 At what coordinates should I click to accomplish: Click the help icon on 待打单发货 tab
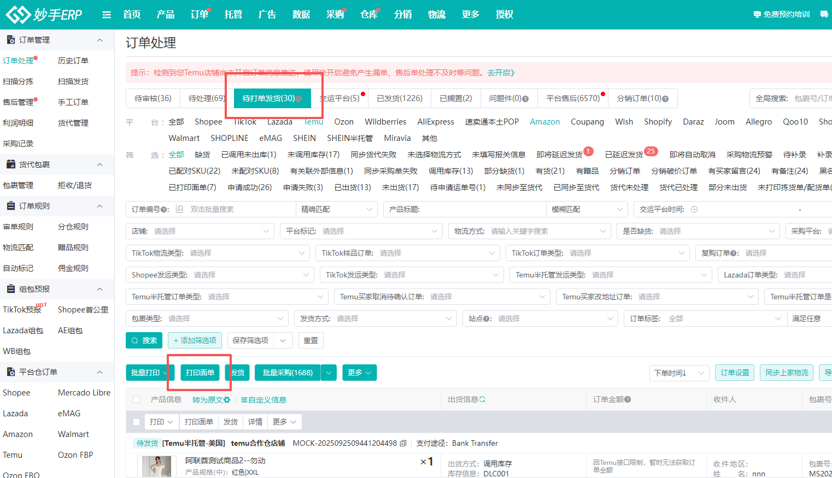pyautogui.click(x=298, y=99)
